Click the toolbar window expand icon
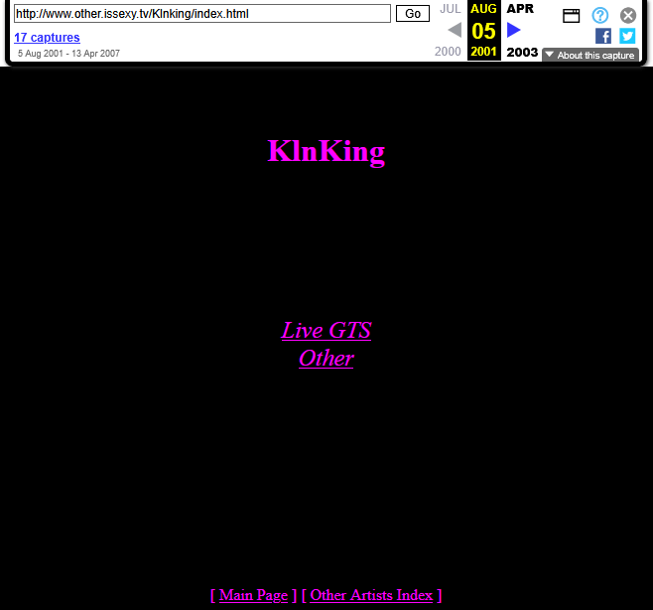653x610 pixels. click(571, 15)
